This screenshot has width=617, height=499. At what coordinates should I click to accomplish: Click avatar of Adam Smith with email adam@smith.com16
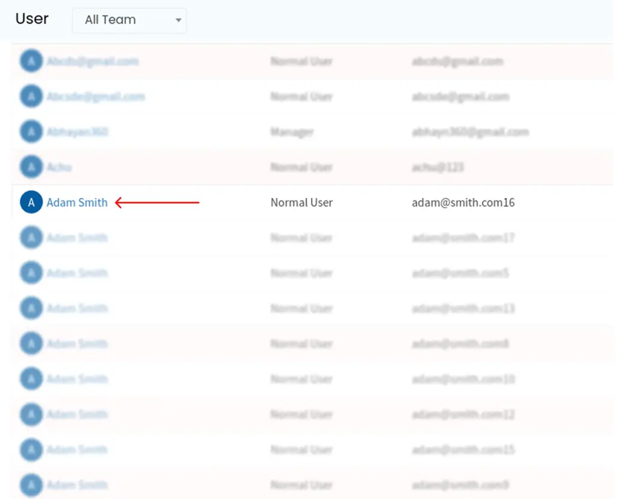31,203
